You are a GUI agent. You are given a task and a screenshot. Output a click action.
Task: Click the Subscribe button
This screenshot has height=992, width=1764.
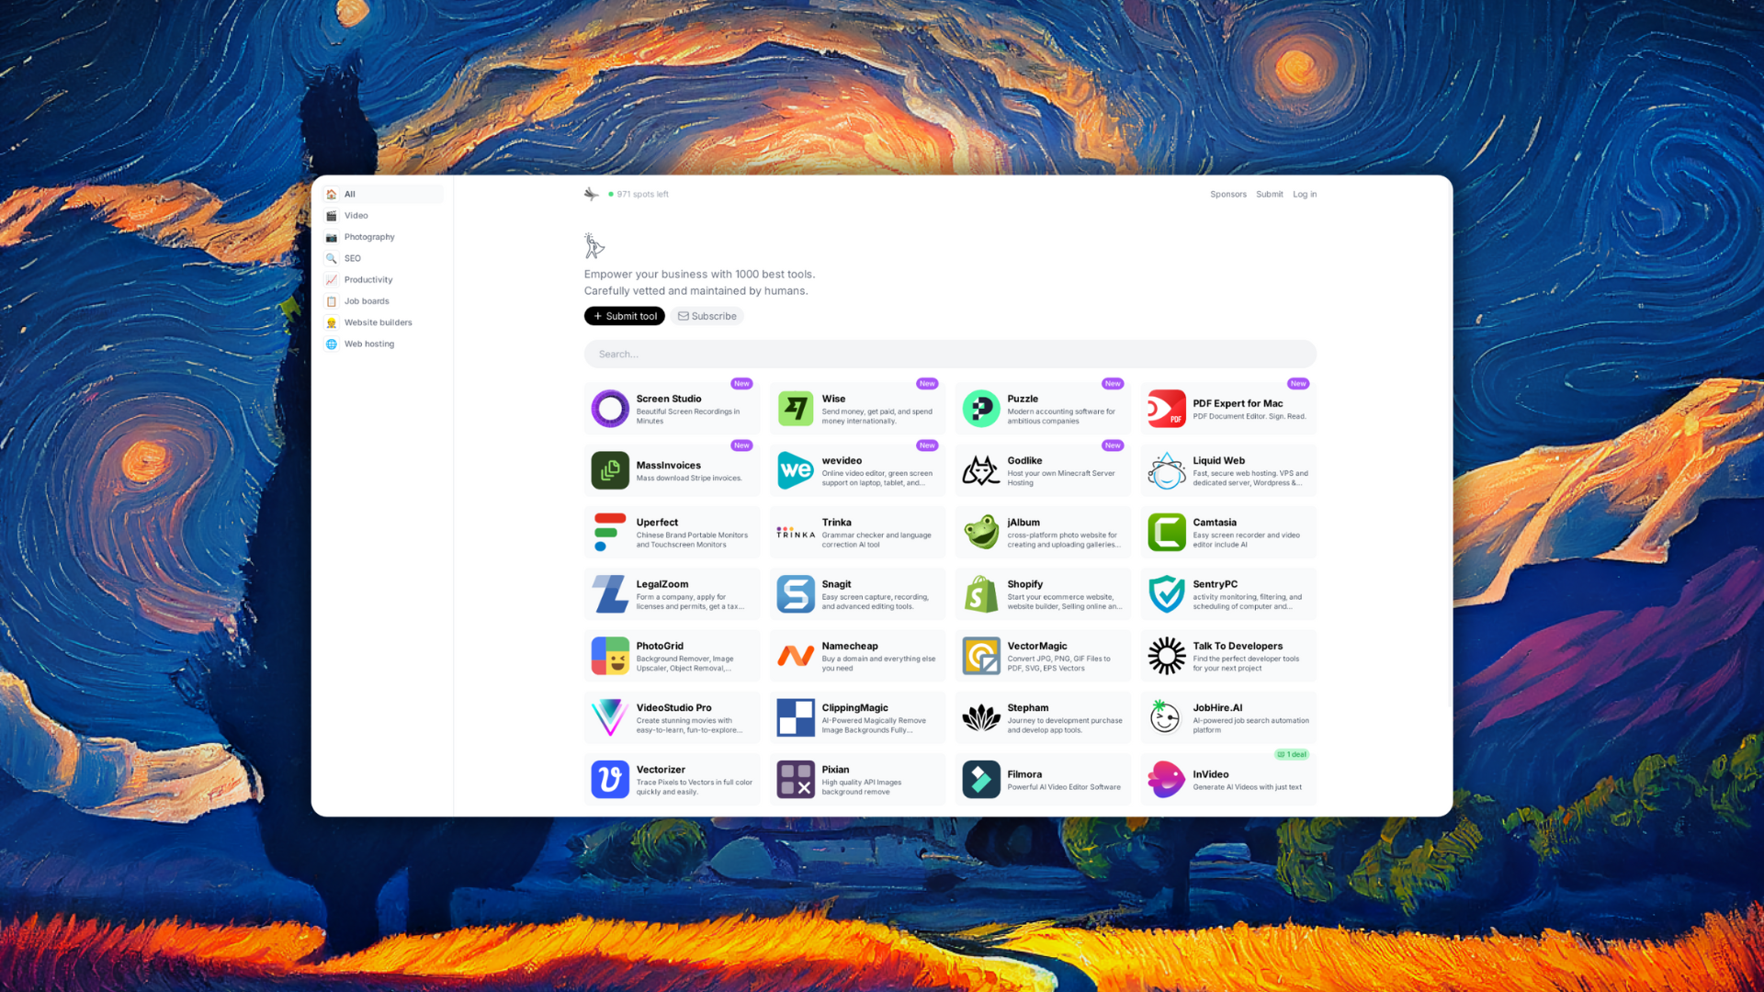click(x=707, y=316)
